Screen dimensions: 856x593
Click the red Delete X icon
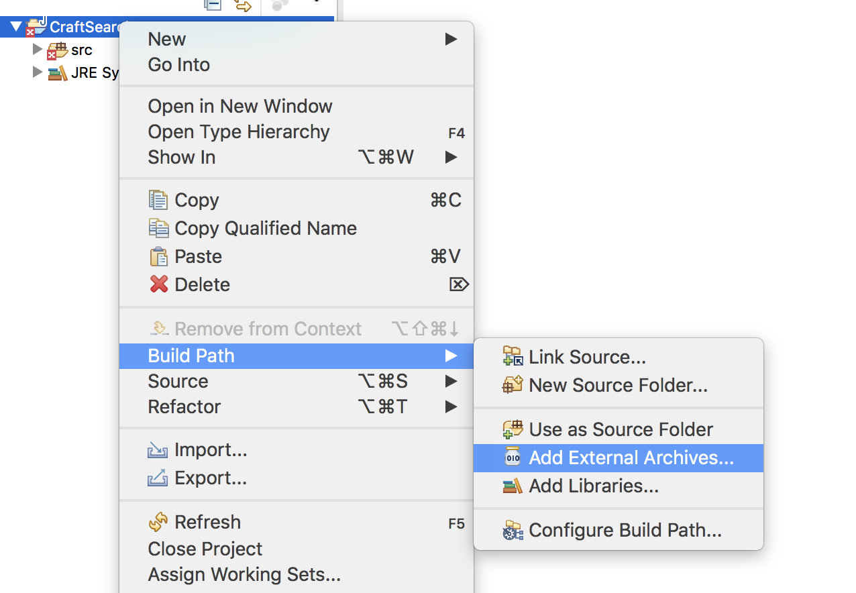tap(158, 284)
